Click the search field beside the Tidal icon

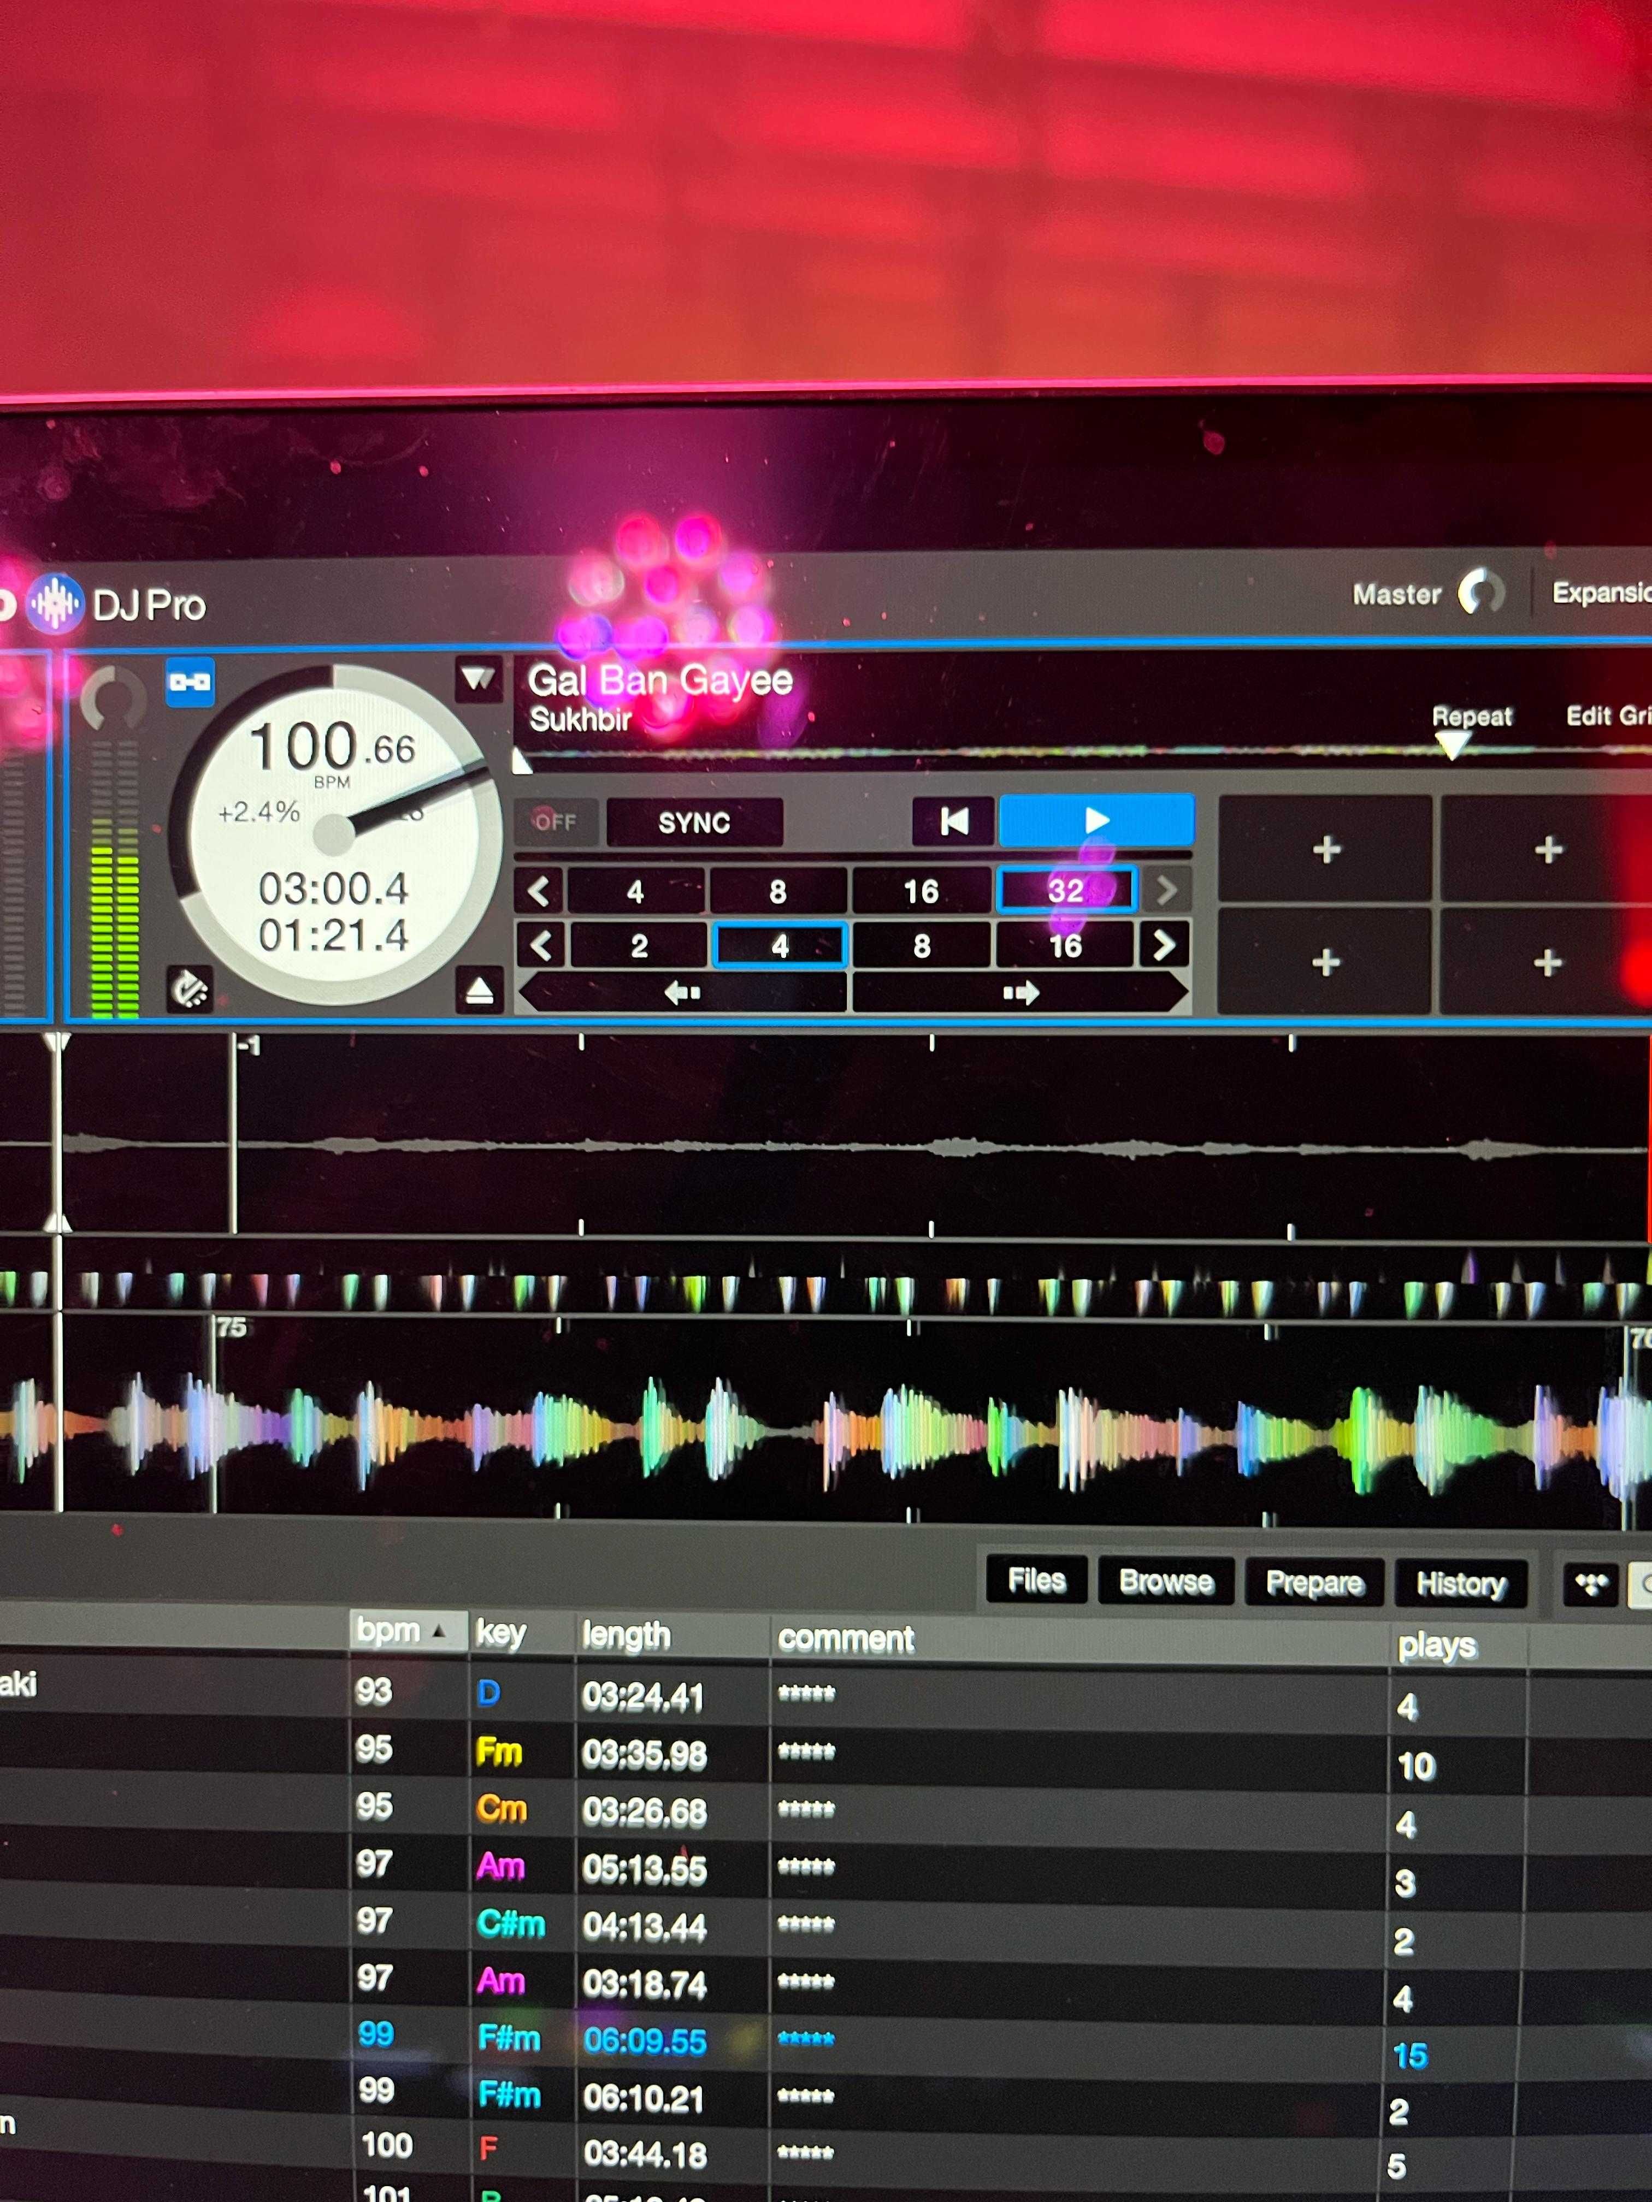[x=1640, y=1585]
